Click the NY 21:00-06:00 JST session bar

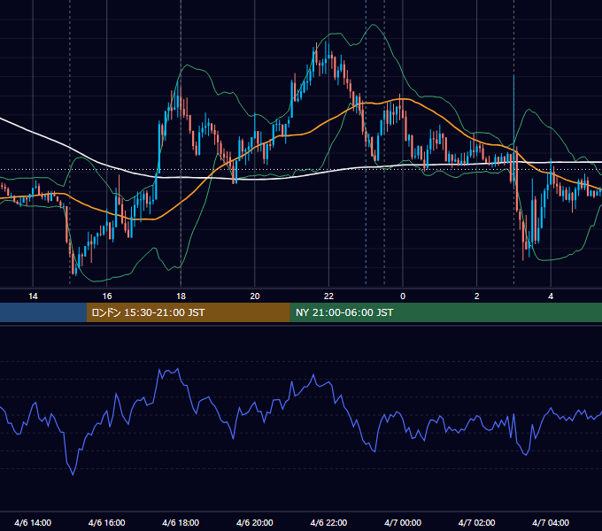445,312
